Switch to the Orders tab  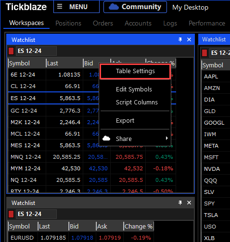pos(103,23)
